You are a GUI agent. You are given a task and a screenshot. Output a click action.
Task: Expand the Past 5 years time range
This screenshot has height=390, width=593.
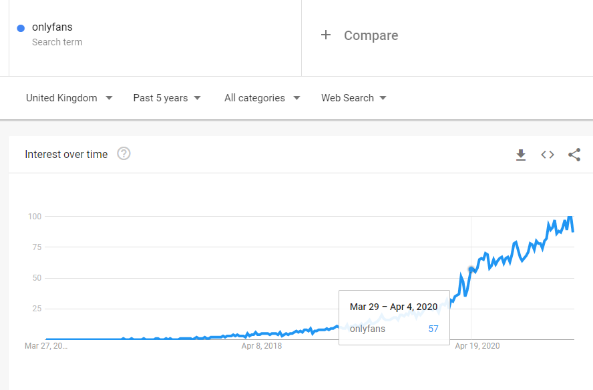(x=167, y=98)
